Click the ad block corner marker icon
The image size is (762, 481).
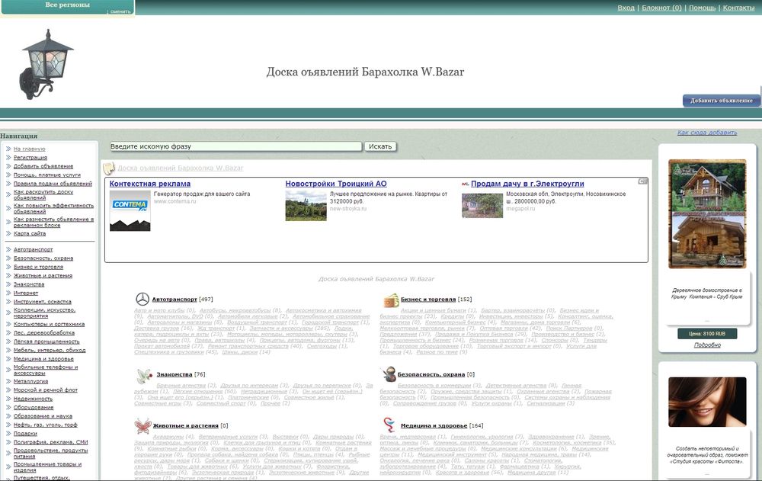click(642, 181)
